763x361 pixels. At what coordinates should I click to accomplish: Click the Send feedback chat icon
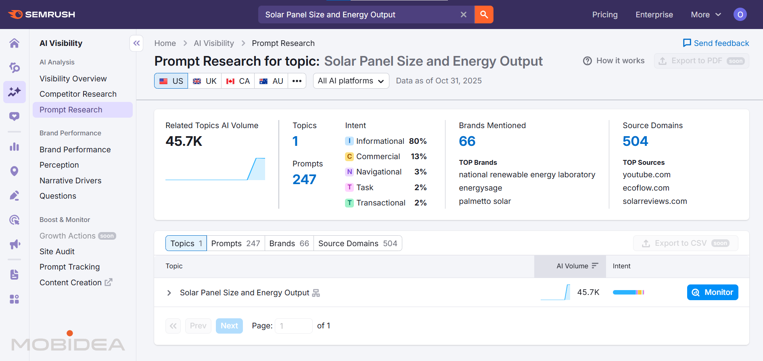coord(687,43)
